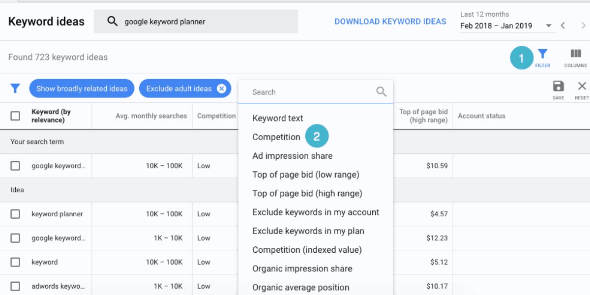Click the adwords keywo... keyword text

59,286
